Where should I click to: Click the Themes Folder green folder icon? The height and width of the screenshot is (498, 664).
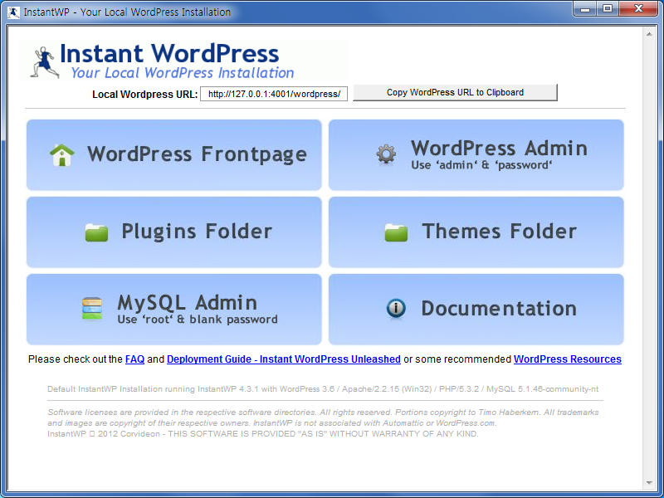396,232
